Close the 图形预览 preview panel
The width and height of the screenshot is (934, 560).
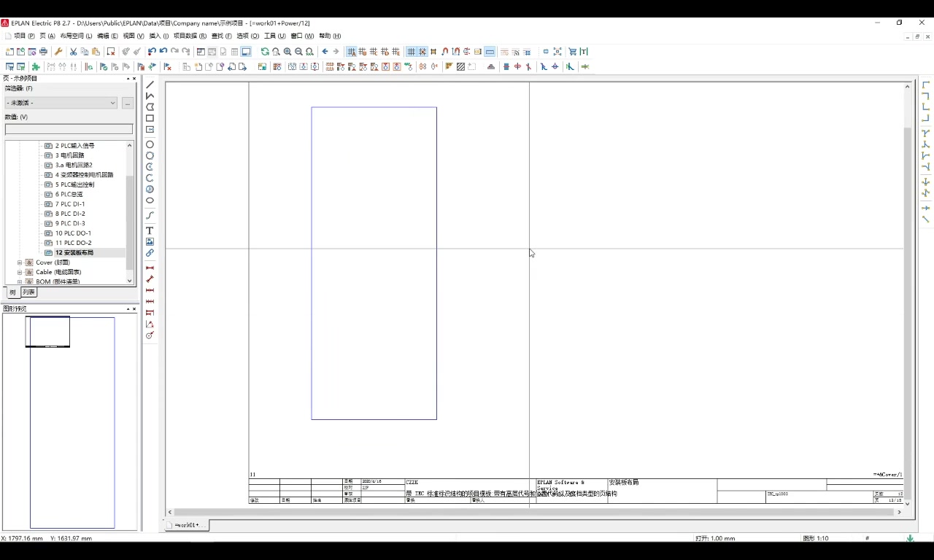point(134,309)
